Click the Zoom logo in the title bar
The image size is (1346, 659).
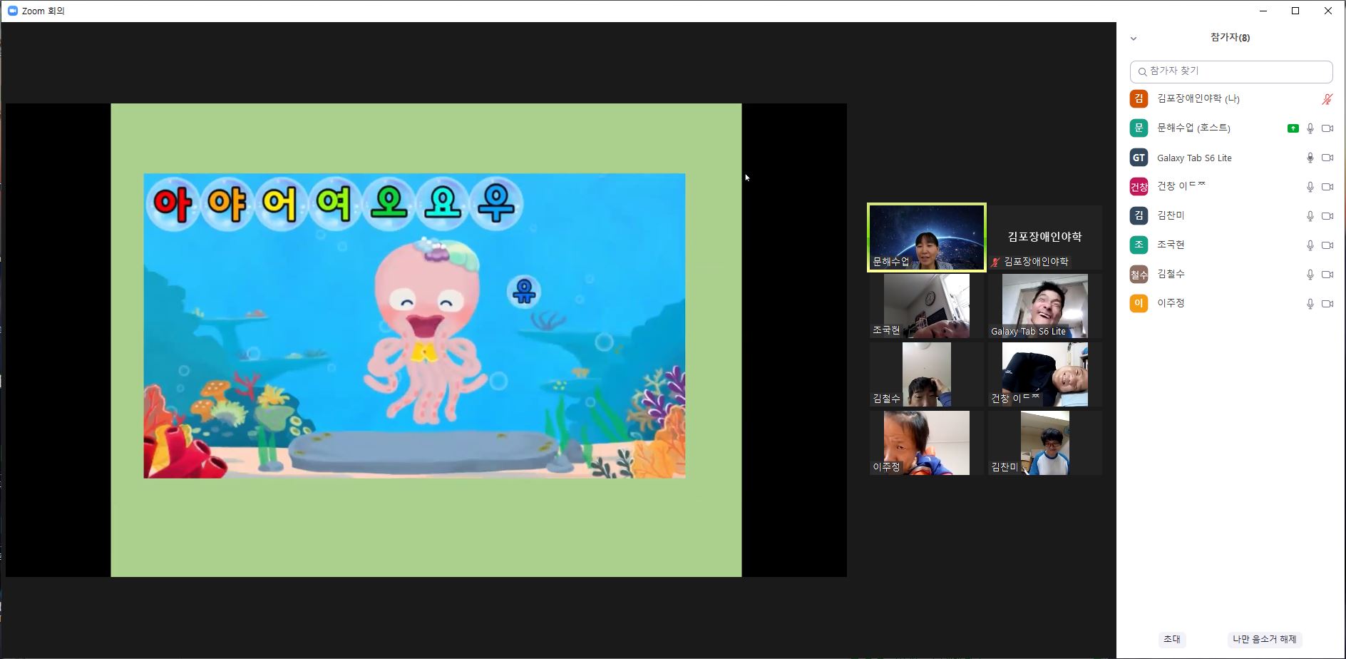coord(12,11)
